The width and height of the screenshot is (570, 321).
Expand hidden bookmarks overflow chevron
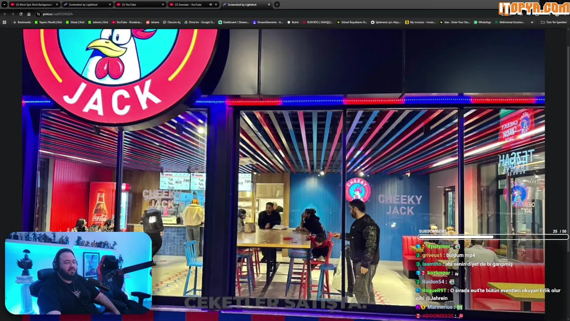tap(532, 22)
